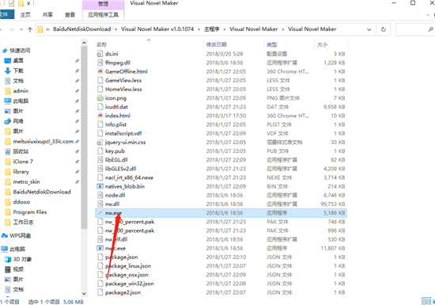The width and height of the screenshot is (435, 305).
Task: Open recent locations dropdown arrow
Action: [x=21, y=29]
